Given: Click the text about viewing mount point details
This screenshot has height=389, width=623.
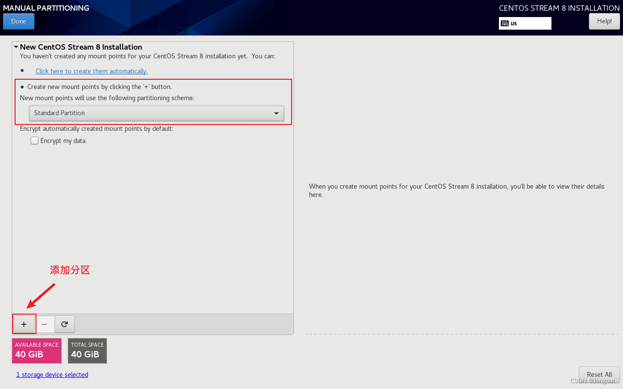Looking at the screenshot, I should point(457,191).
